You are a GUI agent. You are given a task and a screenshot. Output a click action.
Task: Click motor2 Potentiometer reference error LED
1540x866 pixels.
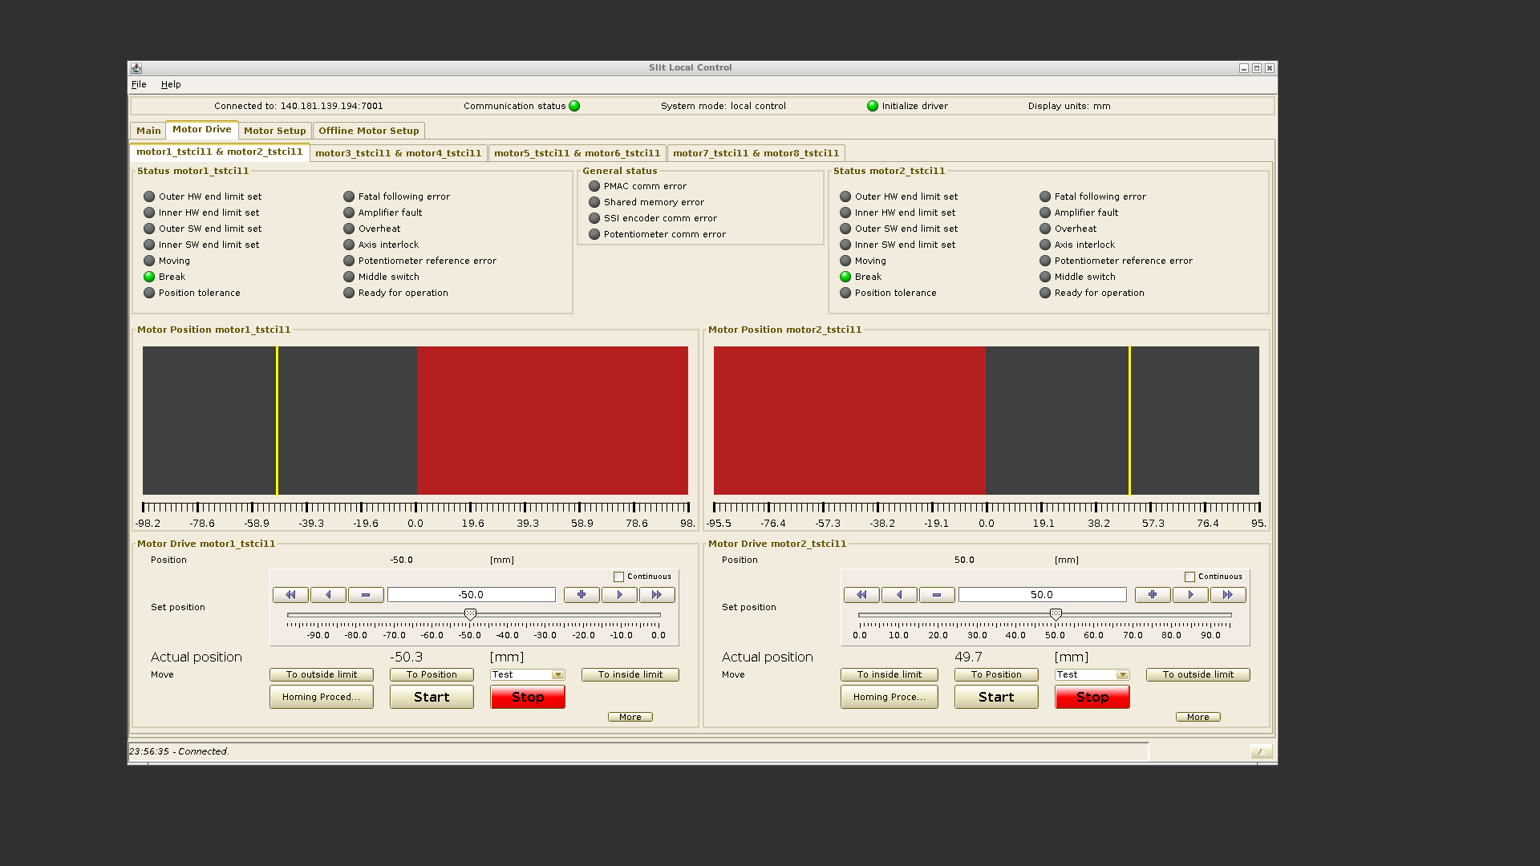(1045, 261)
